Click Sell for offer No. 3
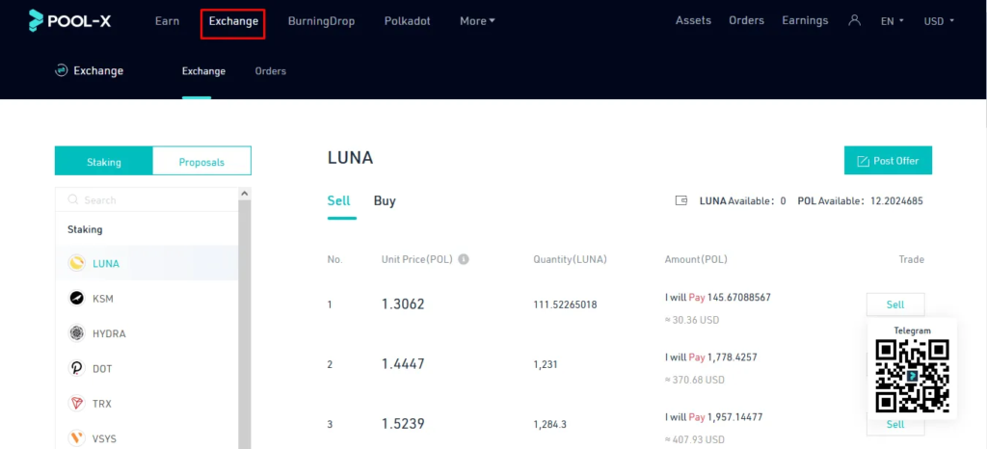The width and height of the screenshot is (987, 449). tap(895, 425)
